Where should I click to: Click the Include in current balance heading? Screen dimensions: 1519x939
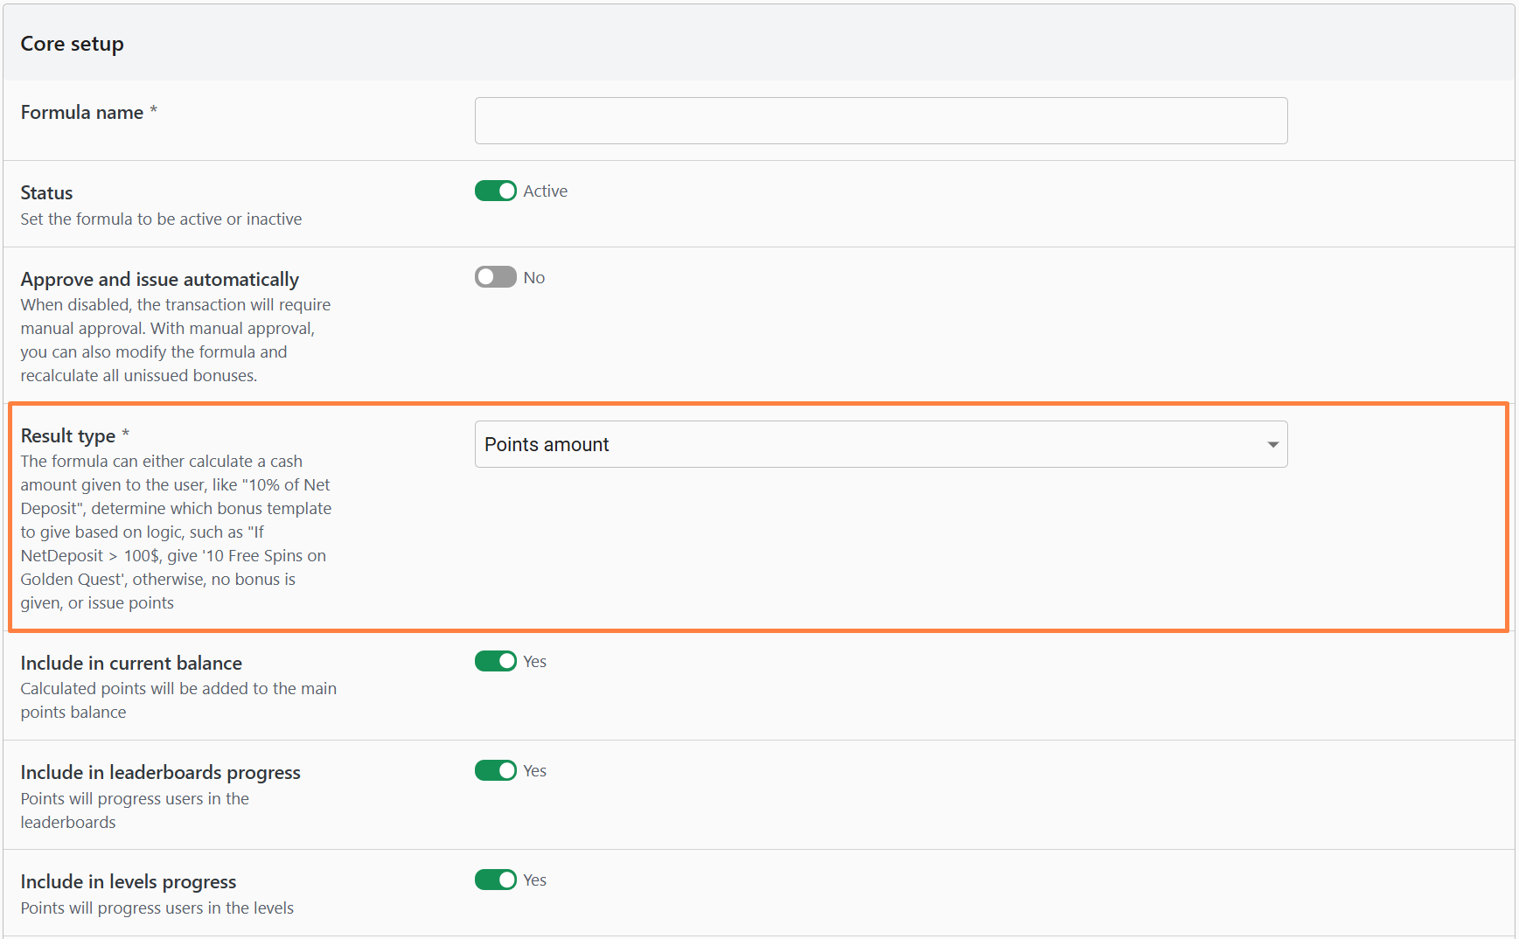pyautogui.click(x=131, y=663)
